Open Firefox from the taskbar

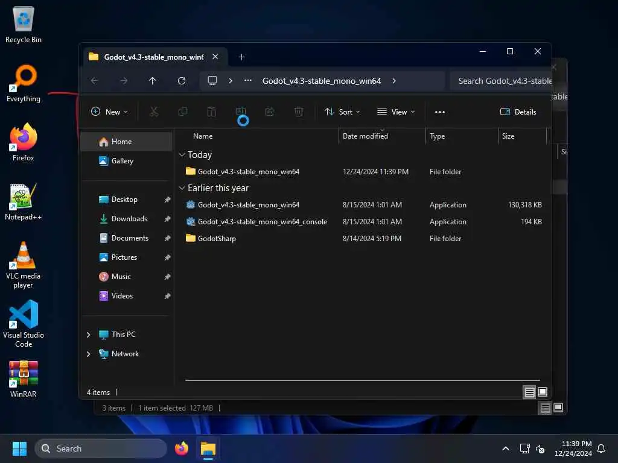point(182,449)
